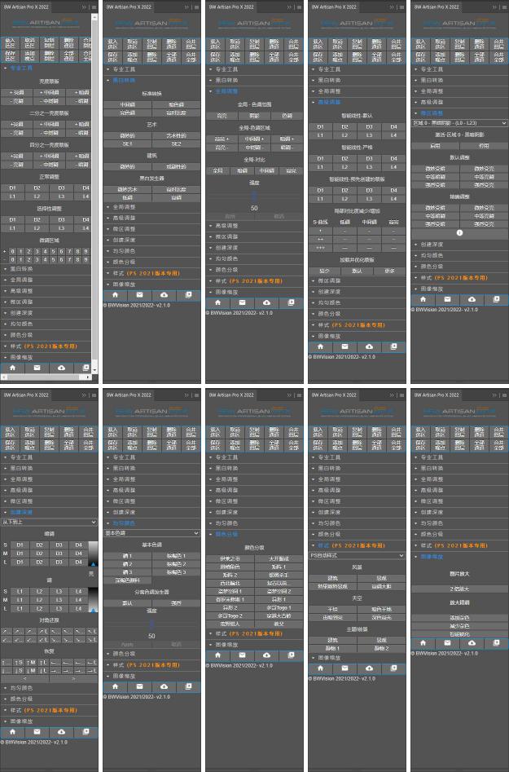Open the 基本色调 dropdown in 均匀颜色

click(x=151, y=533)
